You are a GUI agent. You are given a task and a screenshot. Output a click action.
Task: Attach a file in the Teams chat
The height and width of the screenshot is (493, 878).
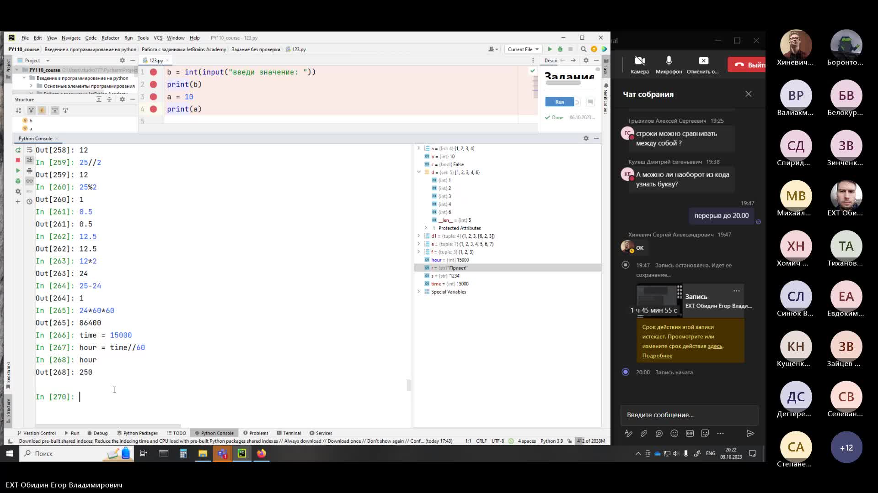[644, 433]
